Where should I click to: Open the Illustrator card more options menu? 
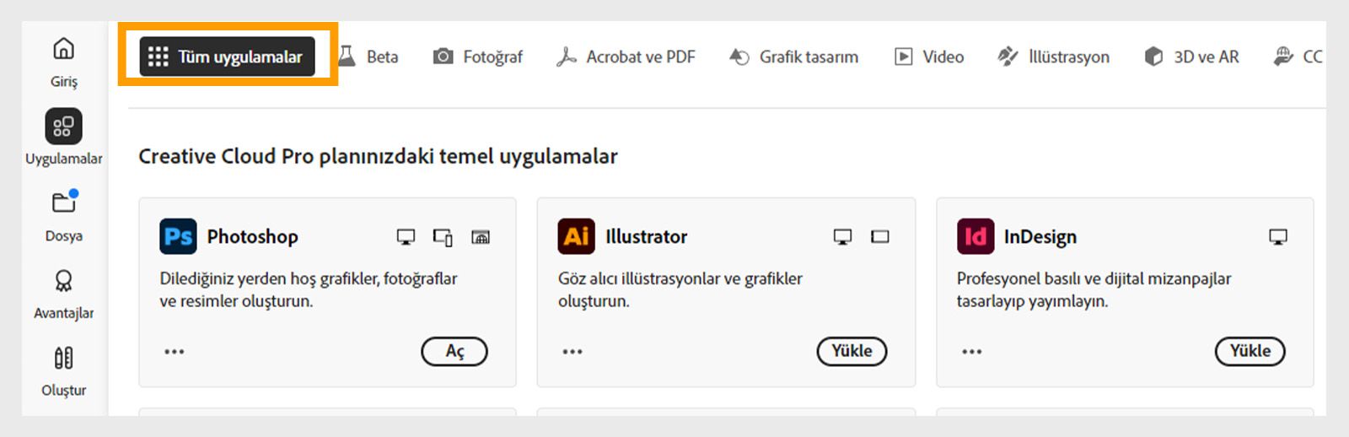point(572,352)
